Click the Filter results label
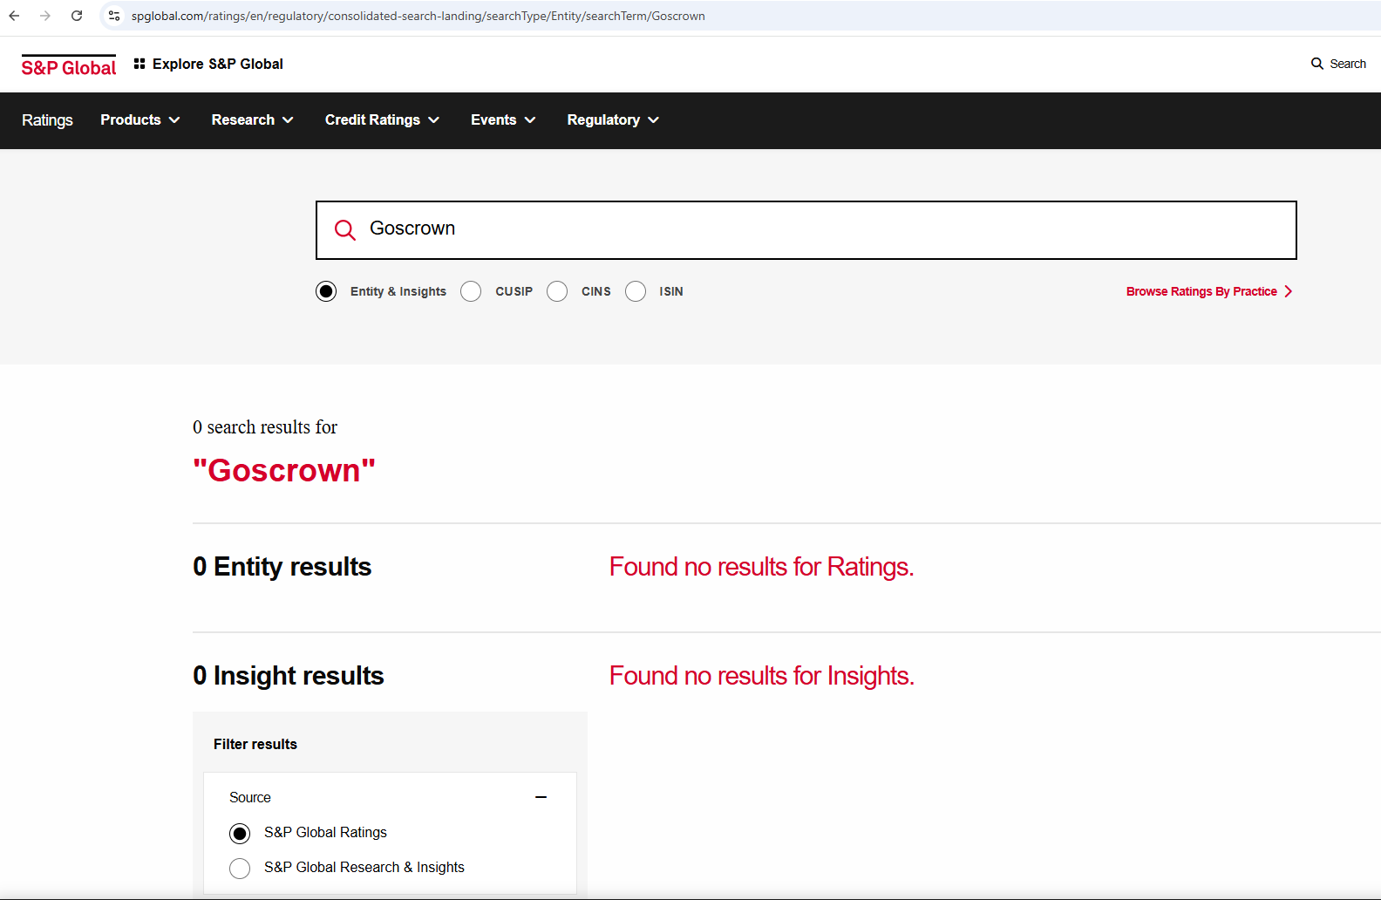The image size is (1381, 900). (255, 744)
